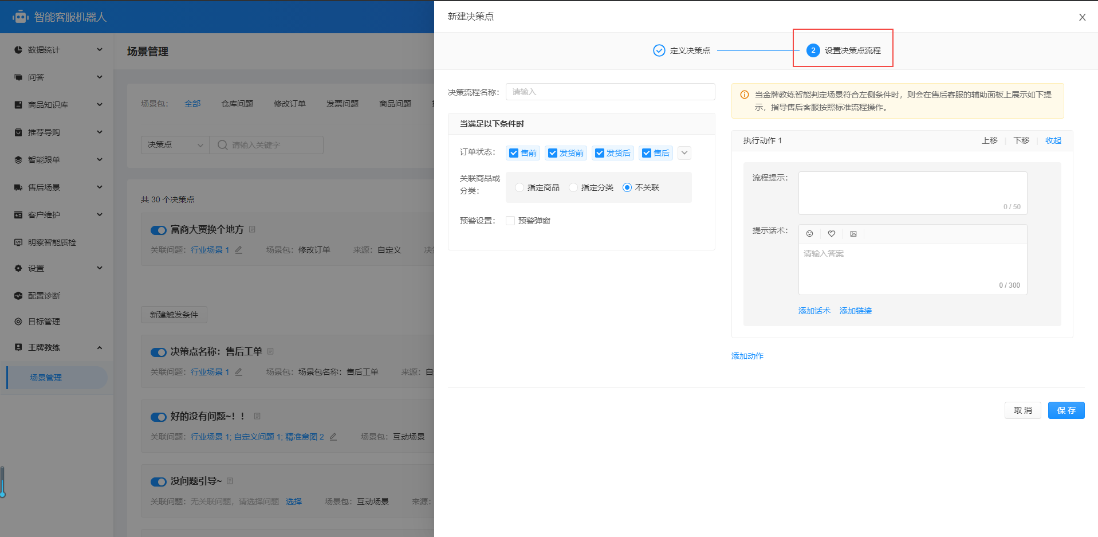Collapse 执行动作 1 with 收起
1098x537 pixels.
(1053, 140)
